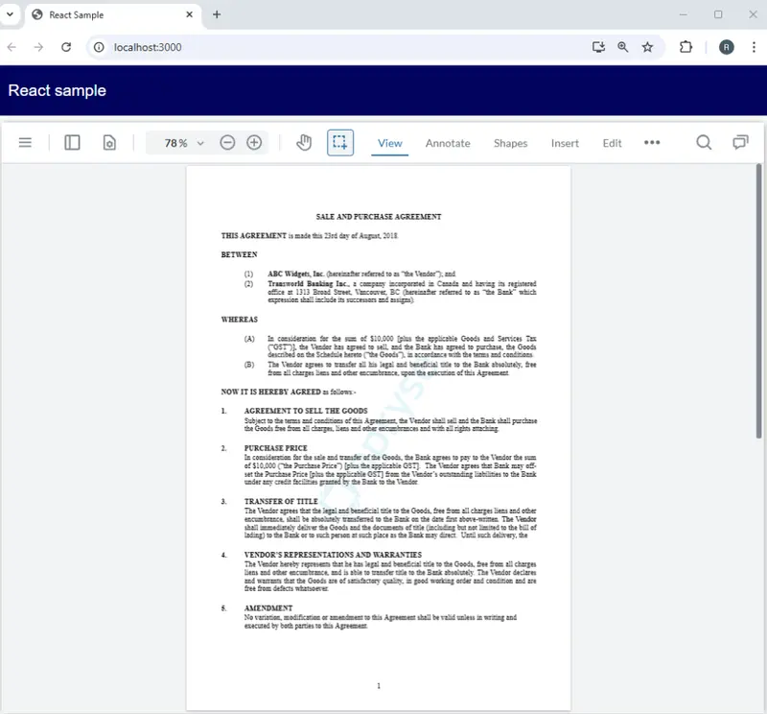Open the tab search dropdown
Image resolution: width=767 pixels, height=714 pixels.
click(10, 14)
